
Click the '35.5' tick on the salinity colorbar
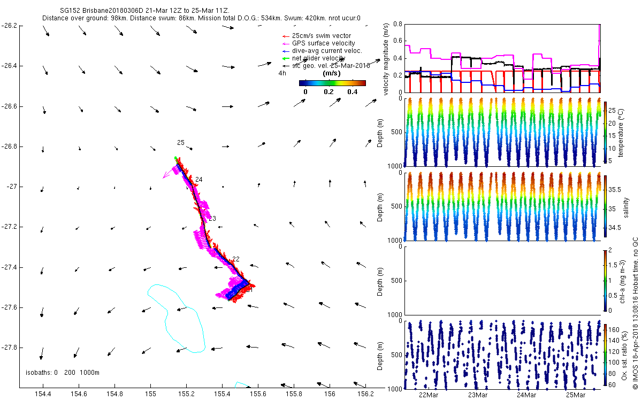(x=615, y=189)
